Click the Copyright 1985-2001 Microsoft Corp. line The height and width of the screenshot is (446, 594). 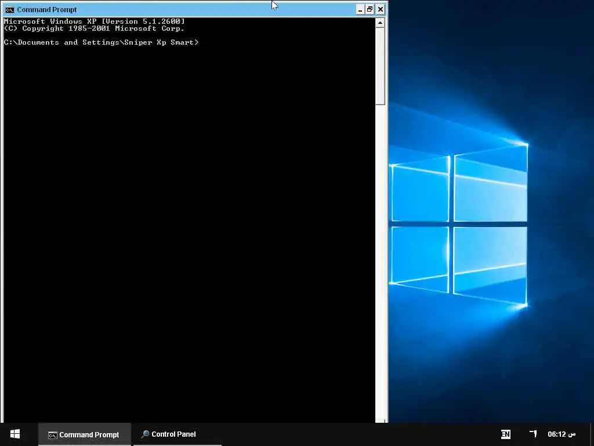(x=94, y=28)
